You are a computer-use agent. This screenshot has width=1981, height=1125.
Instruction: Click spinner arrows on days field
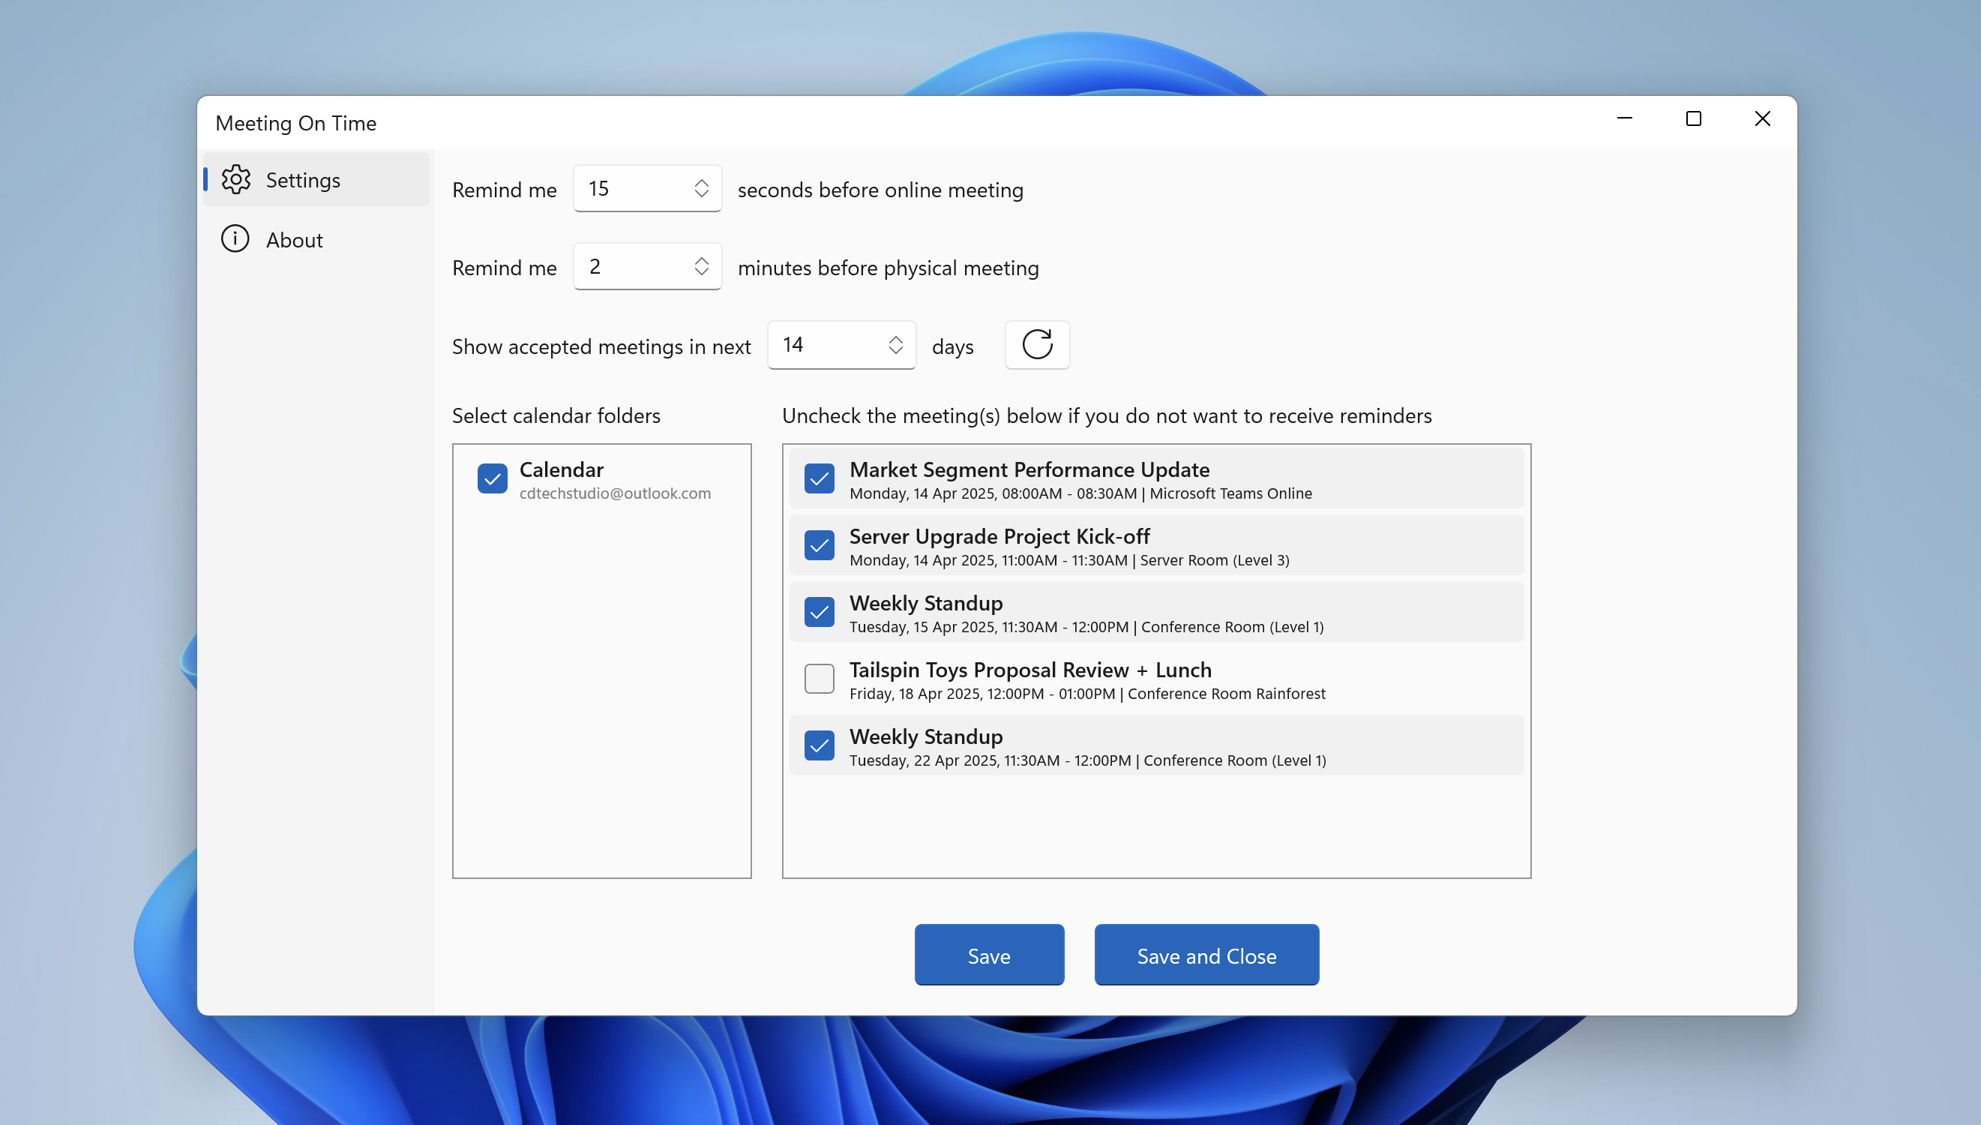pos(895,344)
